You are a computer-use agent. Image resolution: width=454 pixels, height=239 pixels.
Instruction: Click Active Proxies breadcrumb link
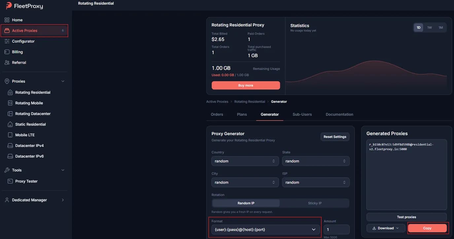pos(217,102)
